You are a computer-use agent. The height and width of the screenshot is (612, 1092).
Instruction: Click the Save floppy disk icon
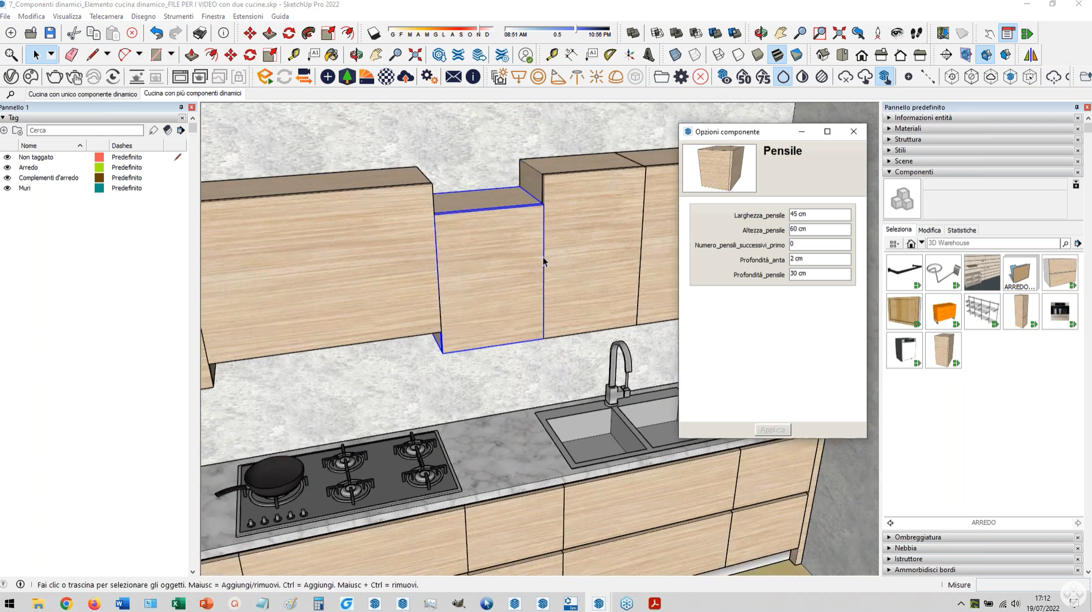click(50, 33)
